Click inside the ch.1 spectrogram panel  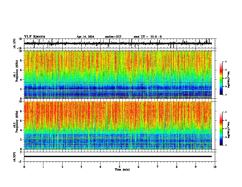tap(118, 75)
